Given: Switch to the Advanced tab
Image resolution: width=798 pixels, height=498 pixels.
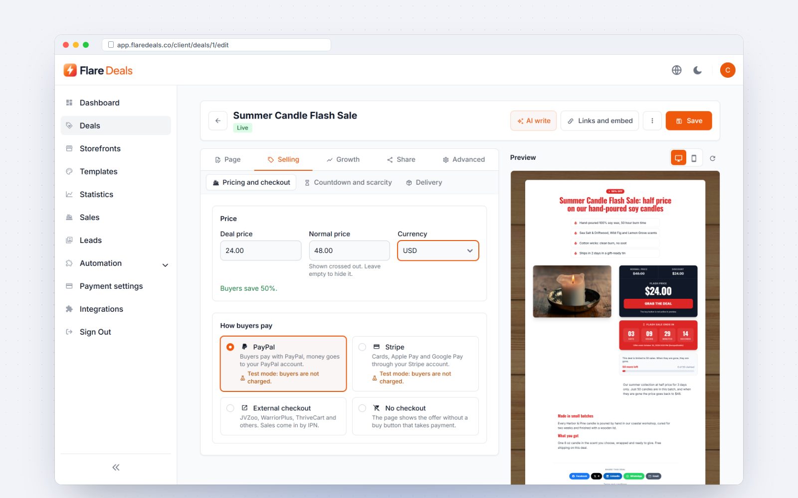Looking at the screenshot, I should [x=464, y=159].
